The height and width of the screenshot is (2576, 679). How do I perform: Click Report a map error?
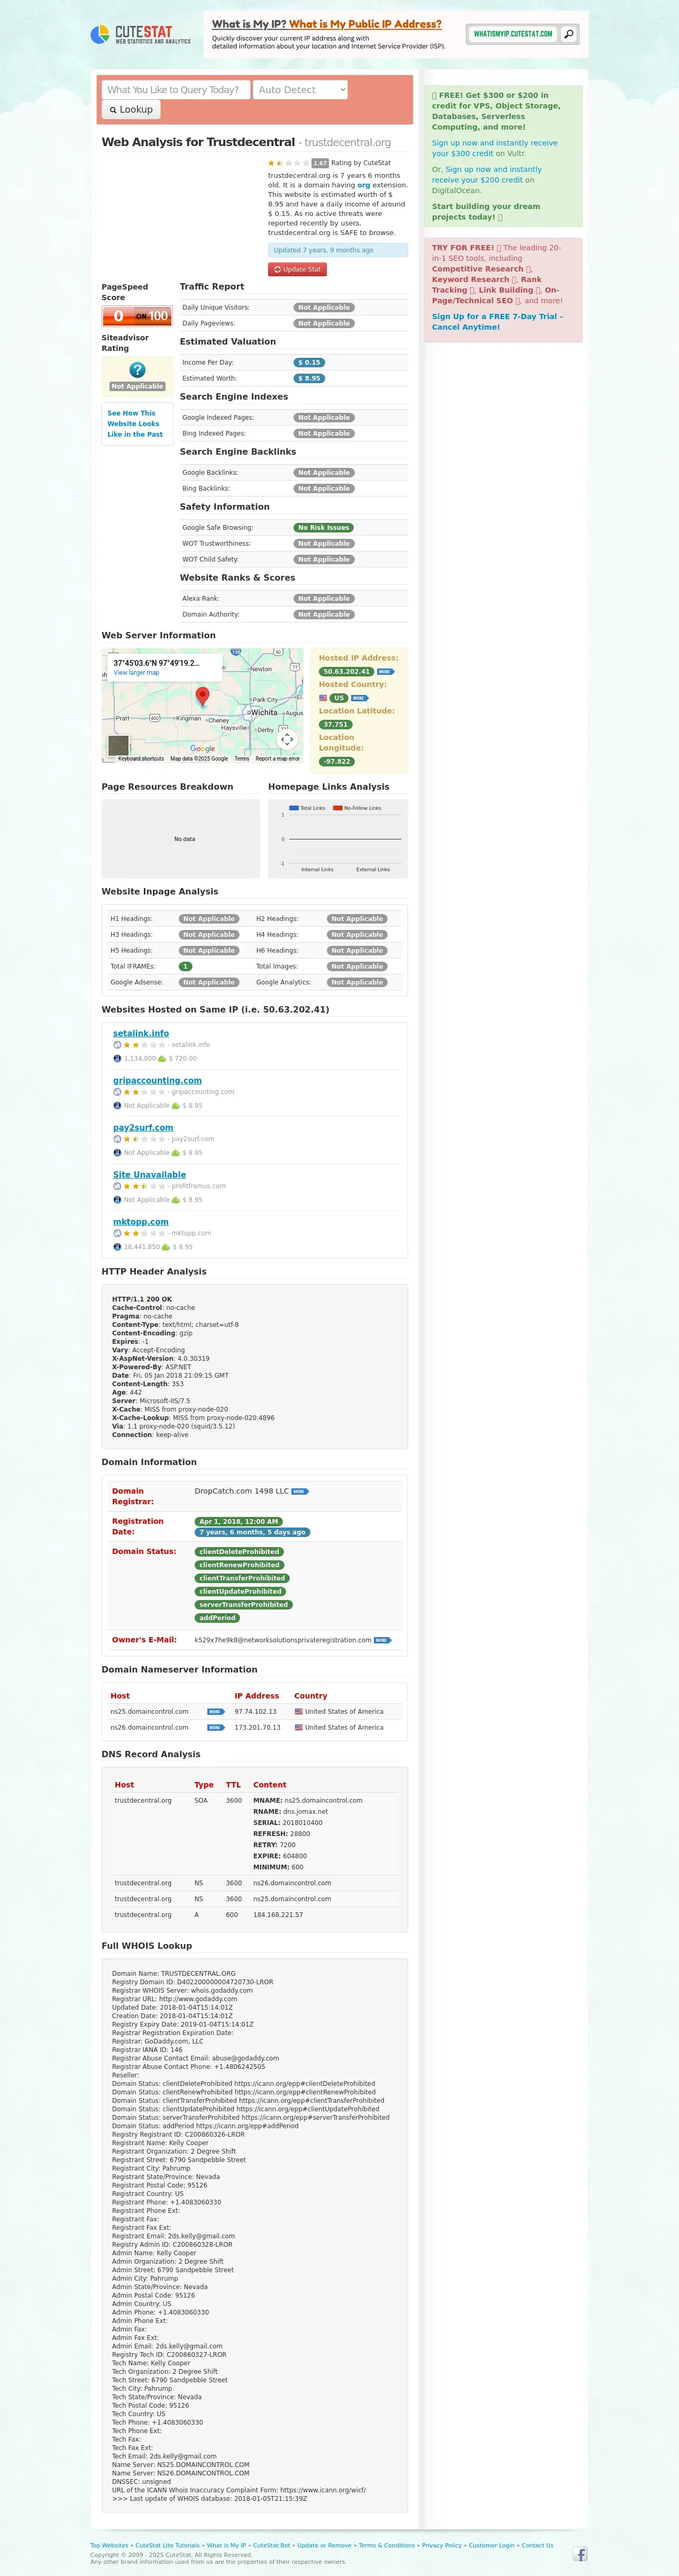(278, 759)
